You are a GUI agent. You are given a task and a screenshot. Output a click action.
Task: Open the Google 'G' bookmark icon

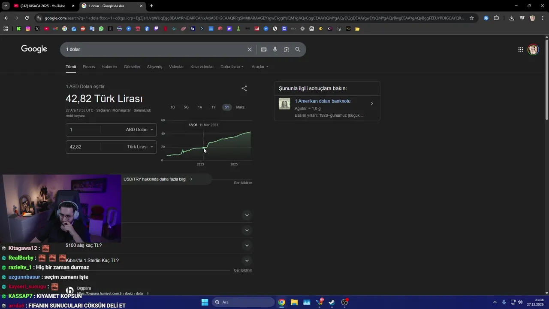click(x=65, y=29)
